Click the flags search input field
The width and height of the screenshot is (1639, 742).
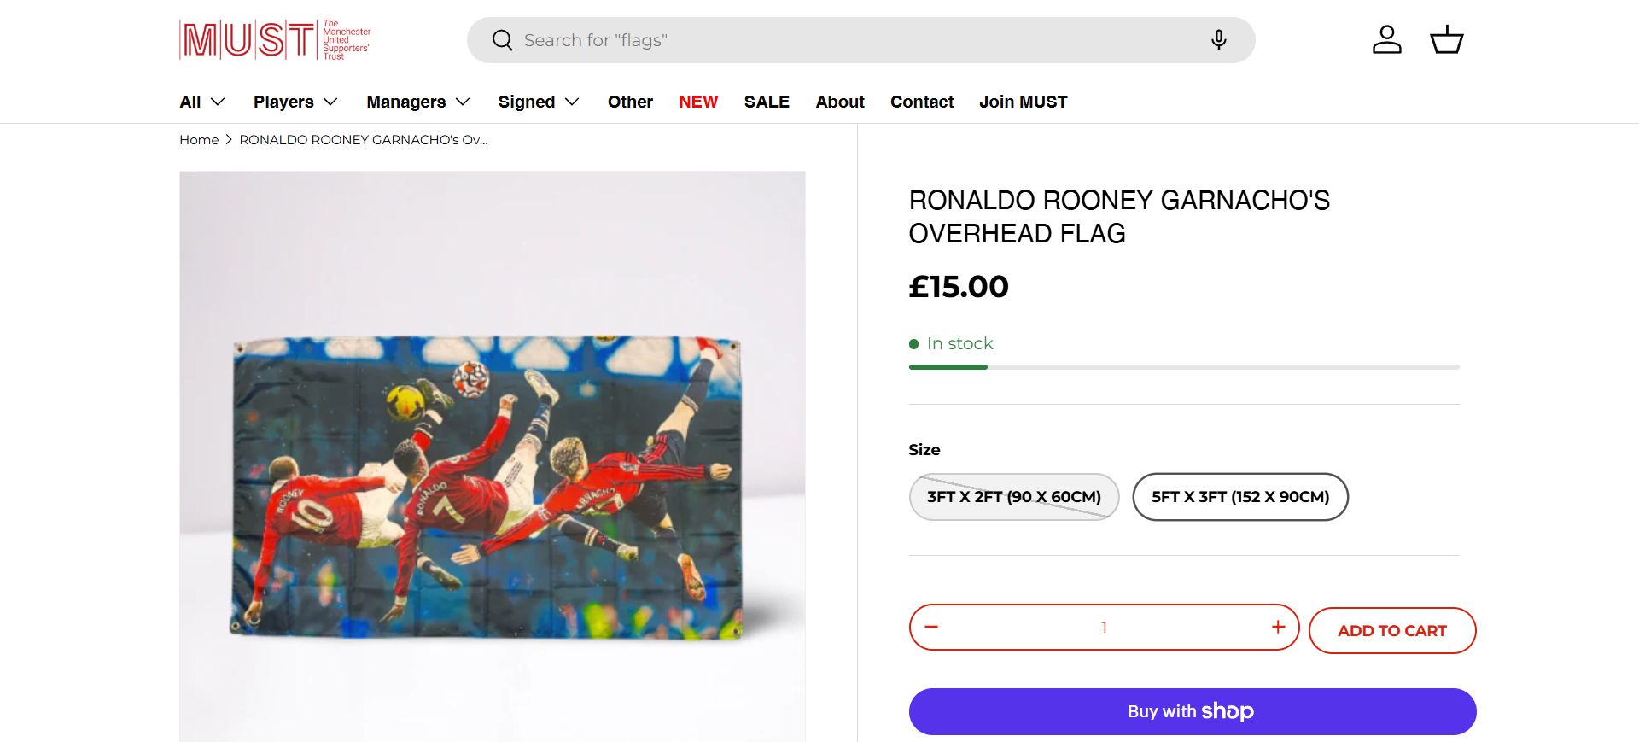pyautogui.click(x=854, y=40)
